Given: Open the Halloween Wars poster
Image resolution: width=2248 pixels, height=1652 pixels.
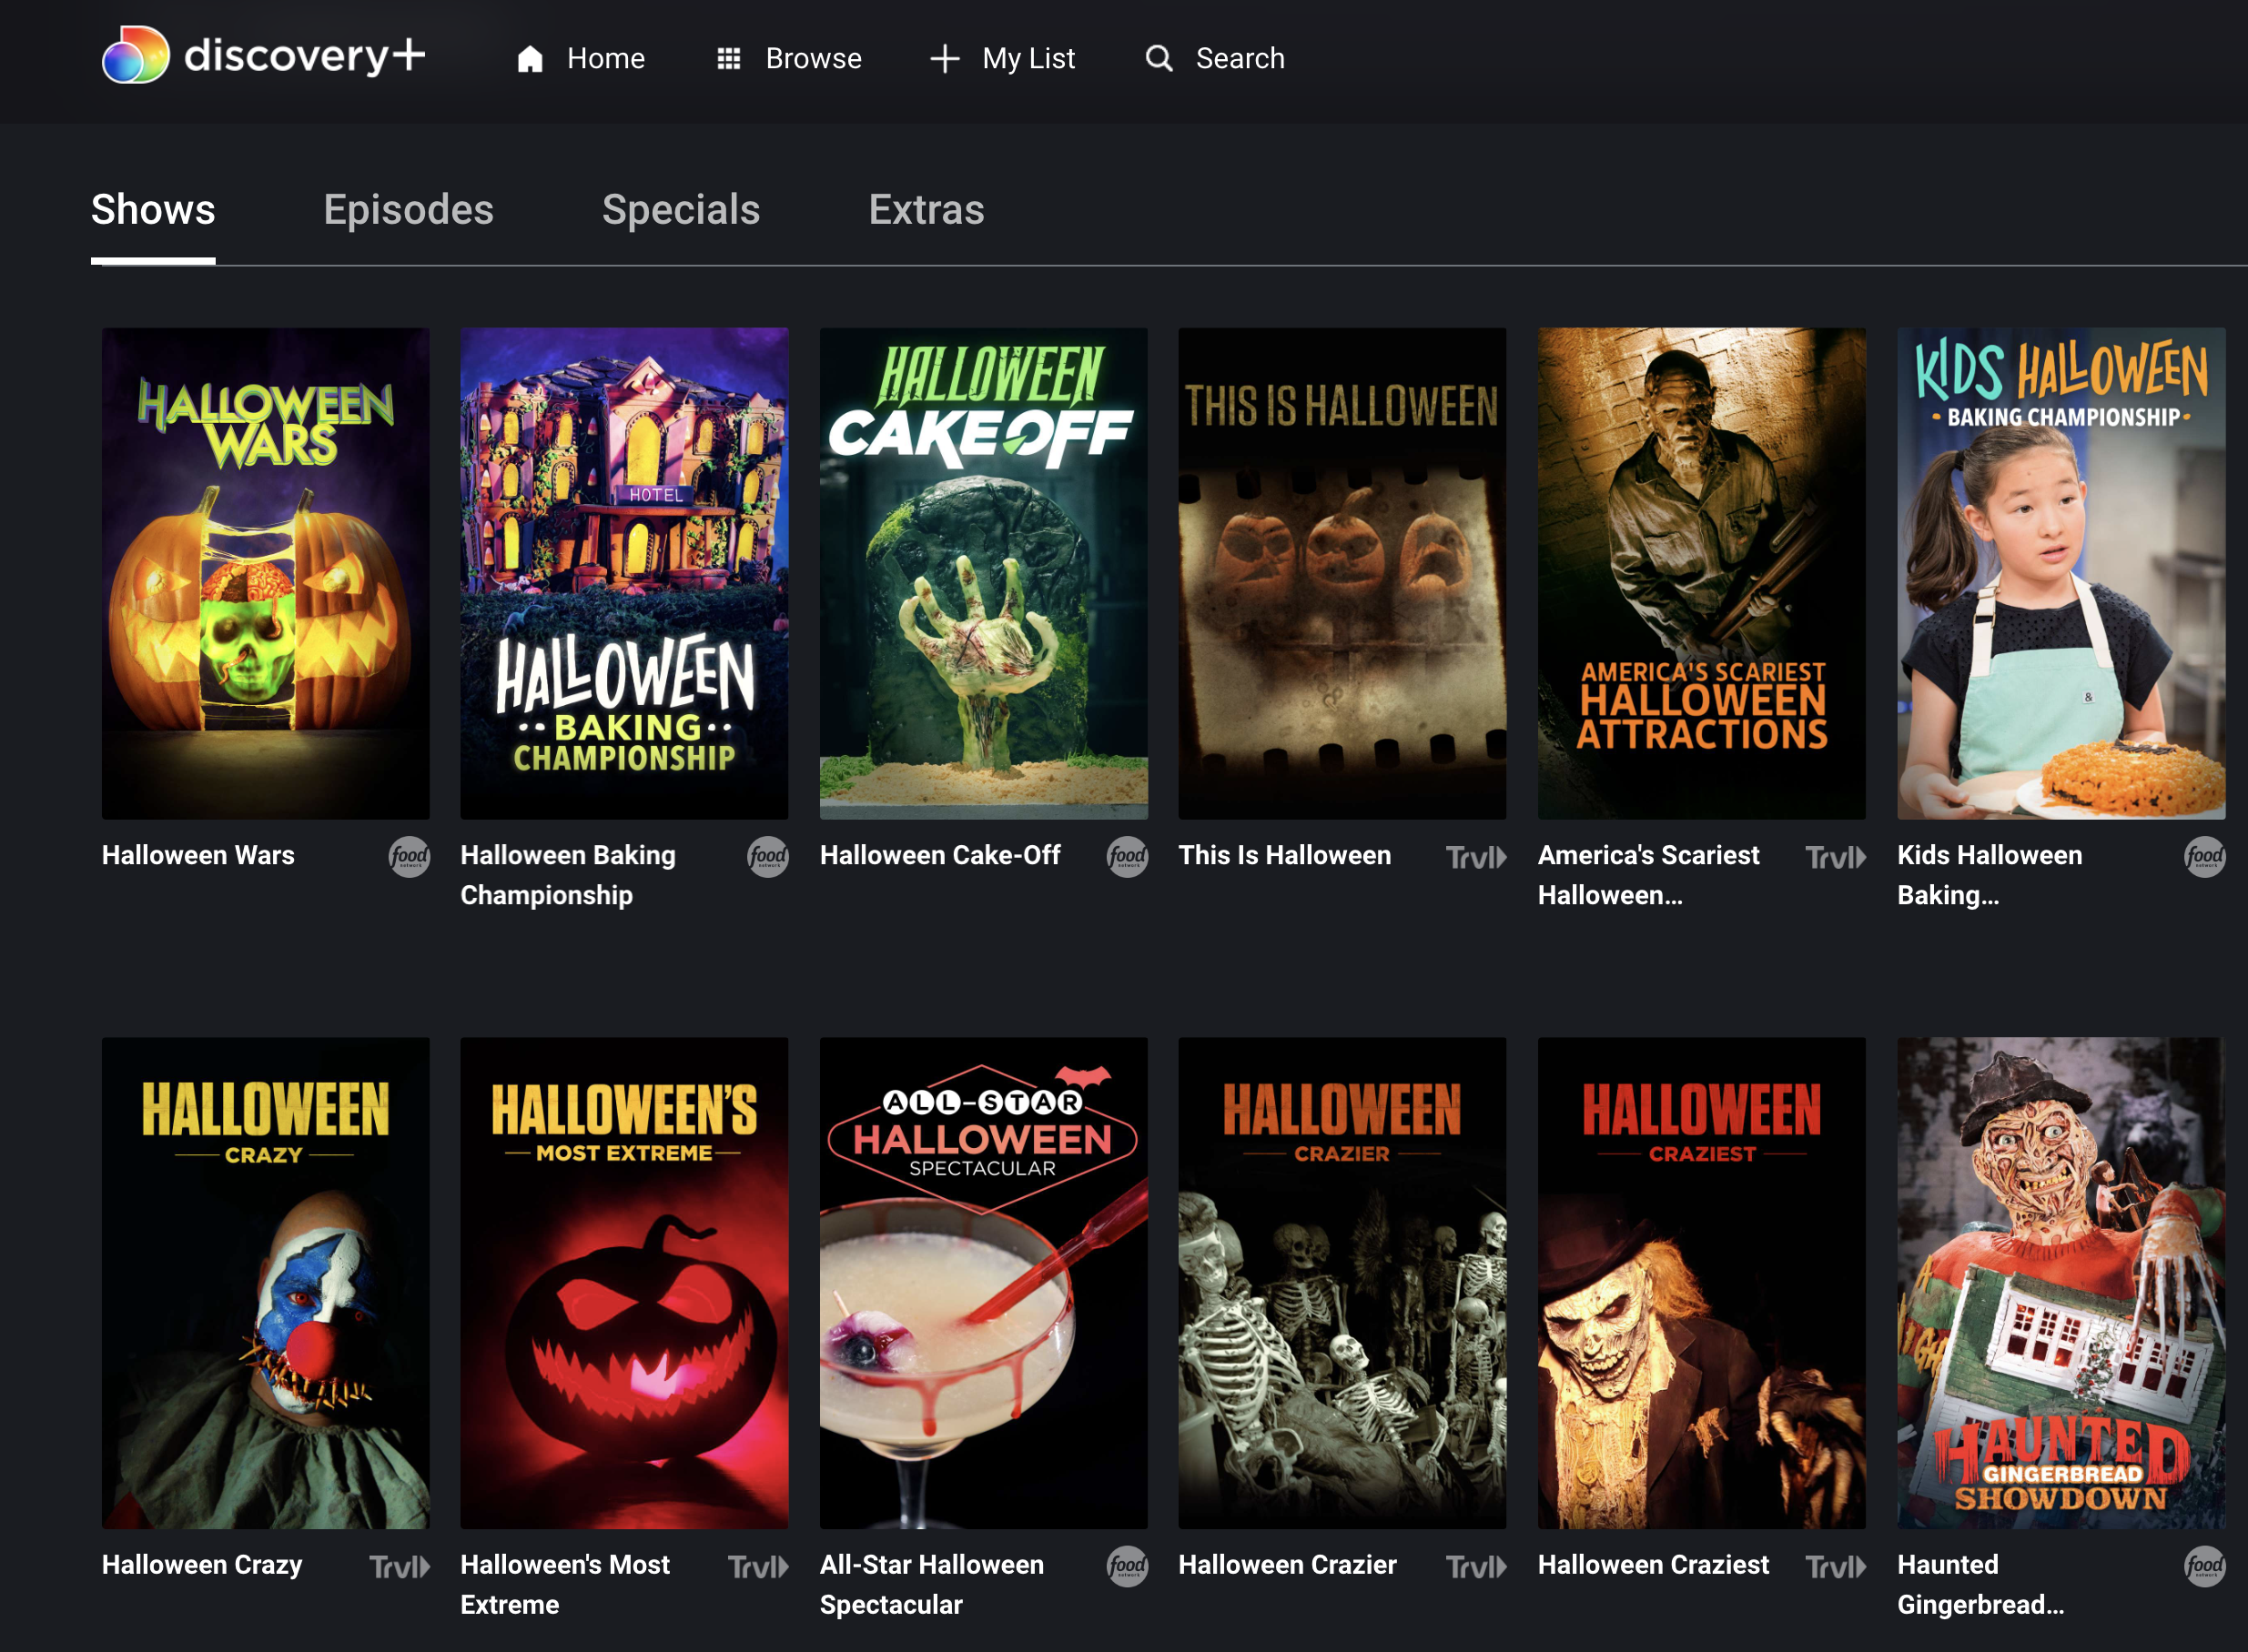Looking at the screenshot, I should point(265,573).
